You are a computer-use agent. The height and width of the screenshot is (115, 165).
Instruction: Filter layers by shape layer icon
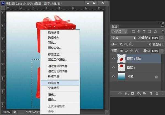coord(150,31)
